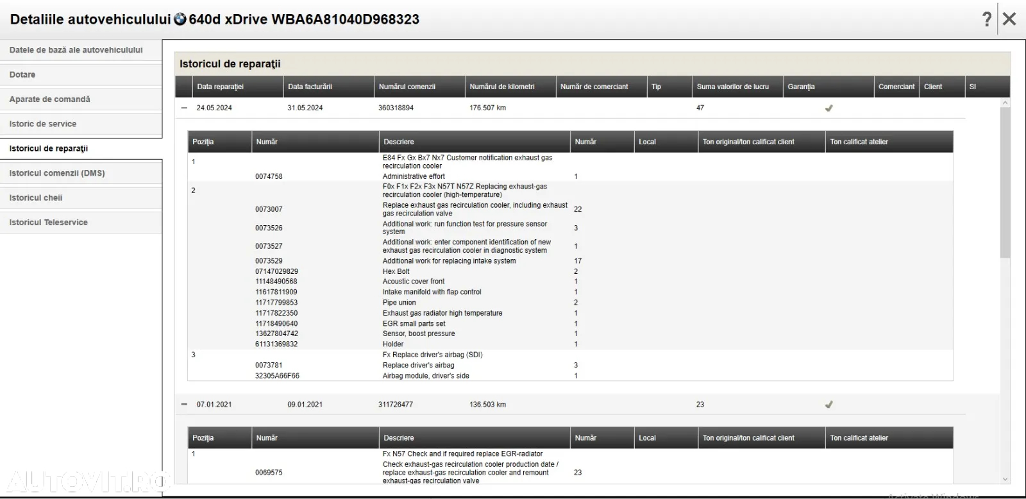Select order number 311726477
The height and width of the screenshot is (499, 1026).
[396, 405]
